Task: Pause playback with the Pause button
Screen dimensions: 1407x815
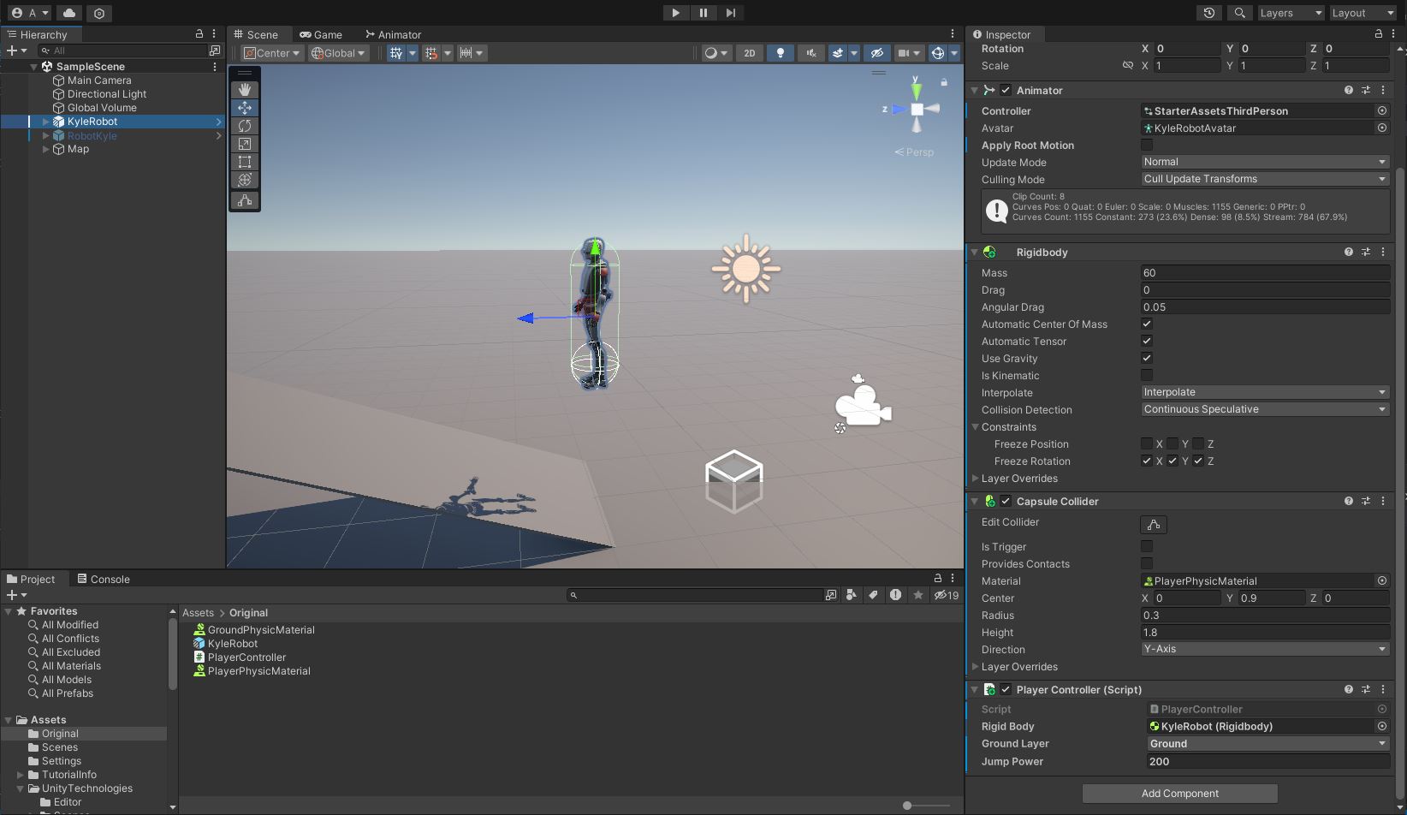Action: [x=703, y=13]
